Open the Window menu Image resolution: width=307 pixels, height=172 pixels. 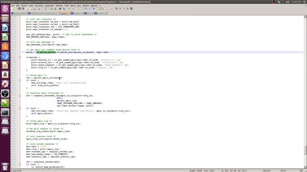coord(94,6)
